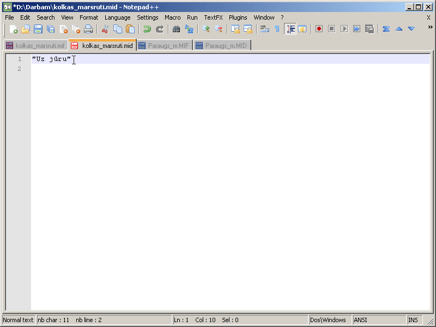Click line number 1 in margin
Image resolution: width=436 pixels, height=327 pixels.
click(x=20, y=59)
